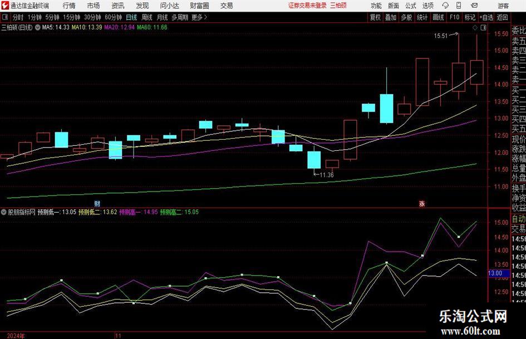Click 证券交易未登录 login status text
Image resolution: width=526 pixels, height=339 pixels.
click(307, 6)
